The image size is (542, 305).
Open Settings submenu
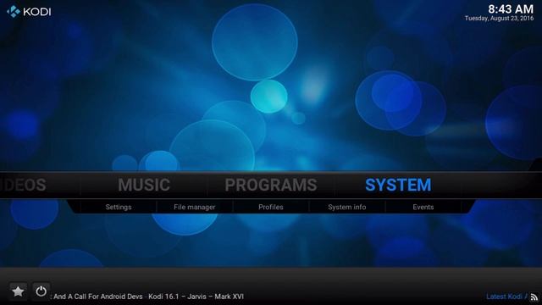pyautogui.click(x=119, y=207)
